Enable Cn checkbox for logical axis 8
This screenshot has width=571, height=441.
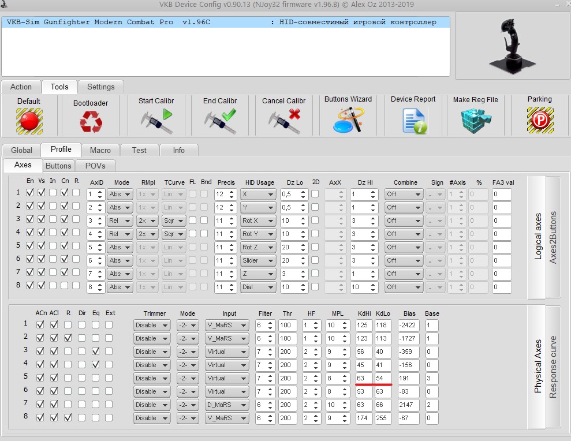[x=65, y=286]
